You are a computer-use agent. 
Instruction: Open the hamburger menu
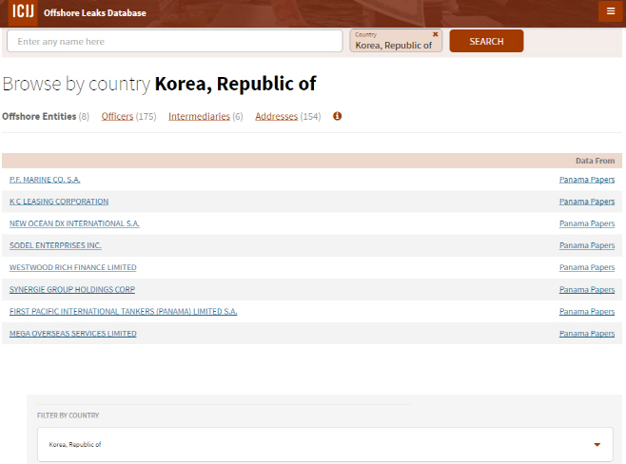pyautogui.click(x=610, y=11)
